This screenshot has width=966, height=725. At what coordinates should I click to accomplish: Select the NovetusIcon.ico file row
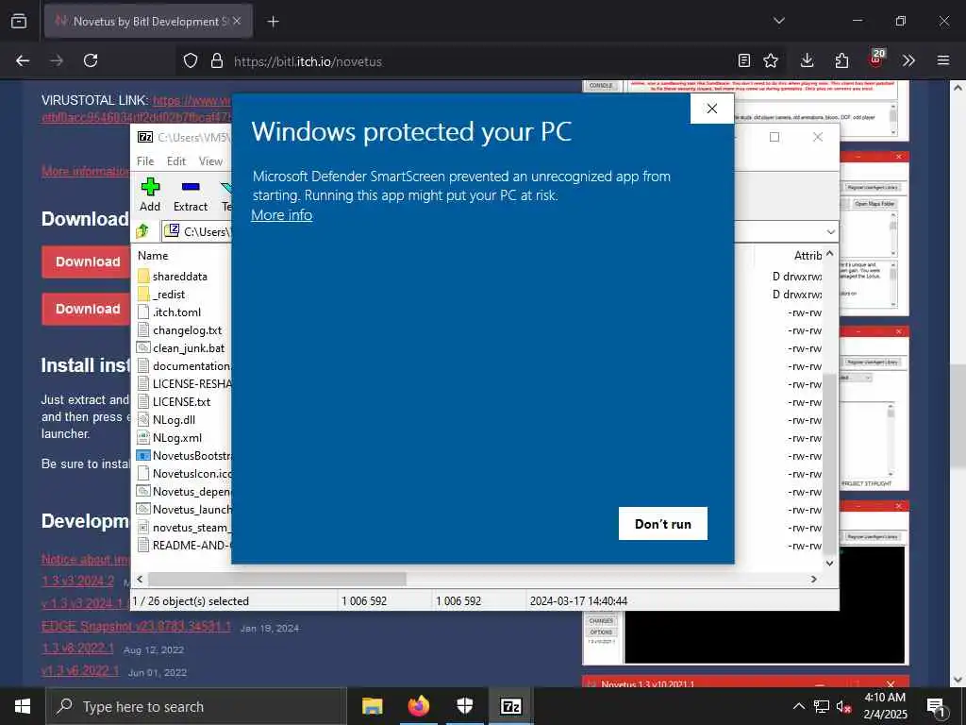184,474
